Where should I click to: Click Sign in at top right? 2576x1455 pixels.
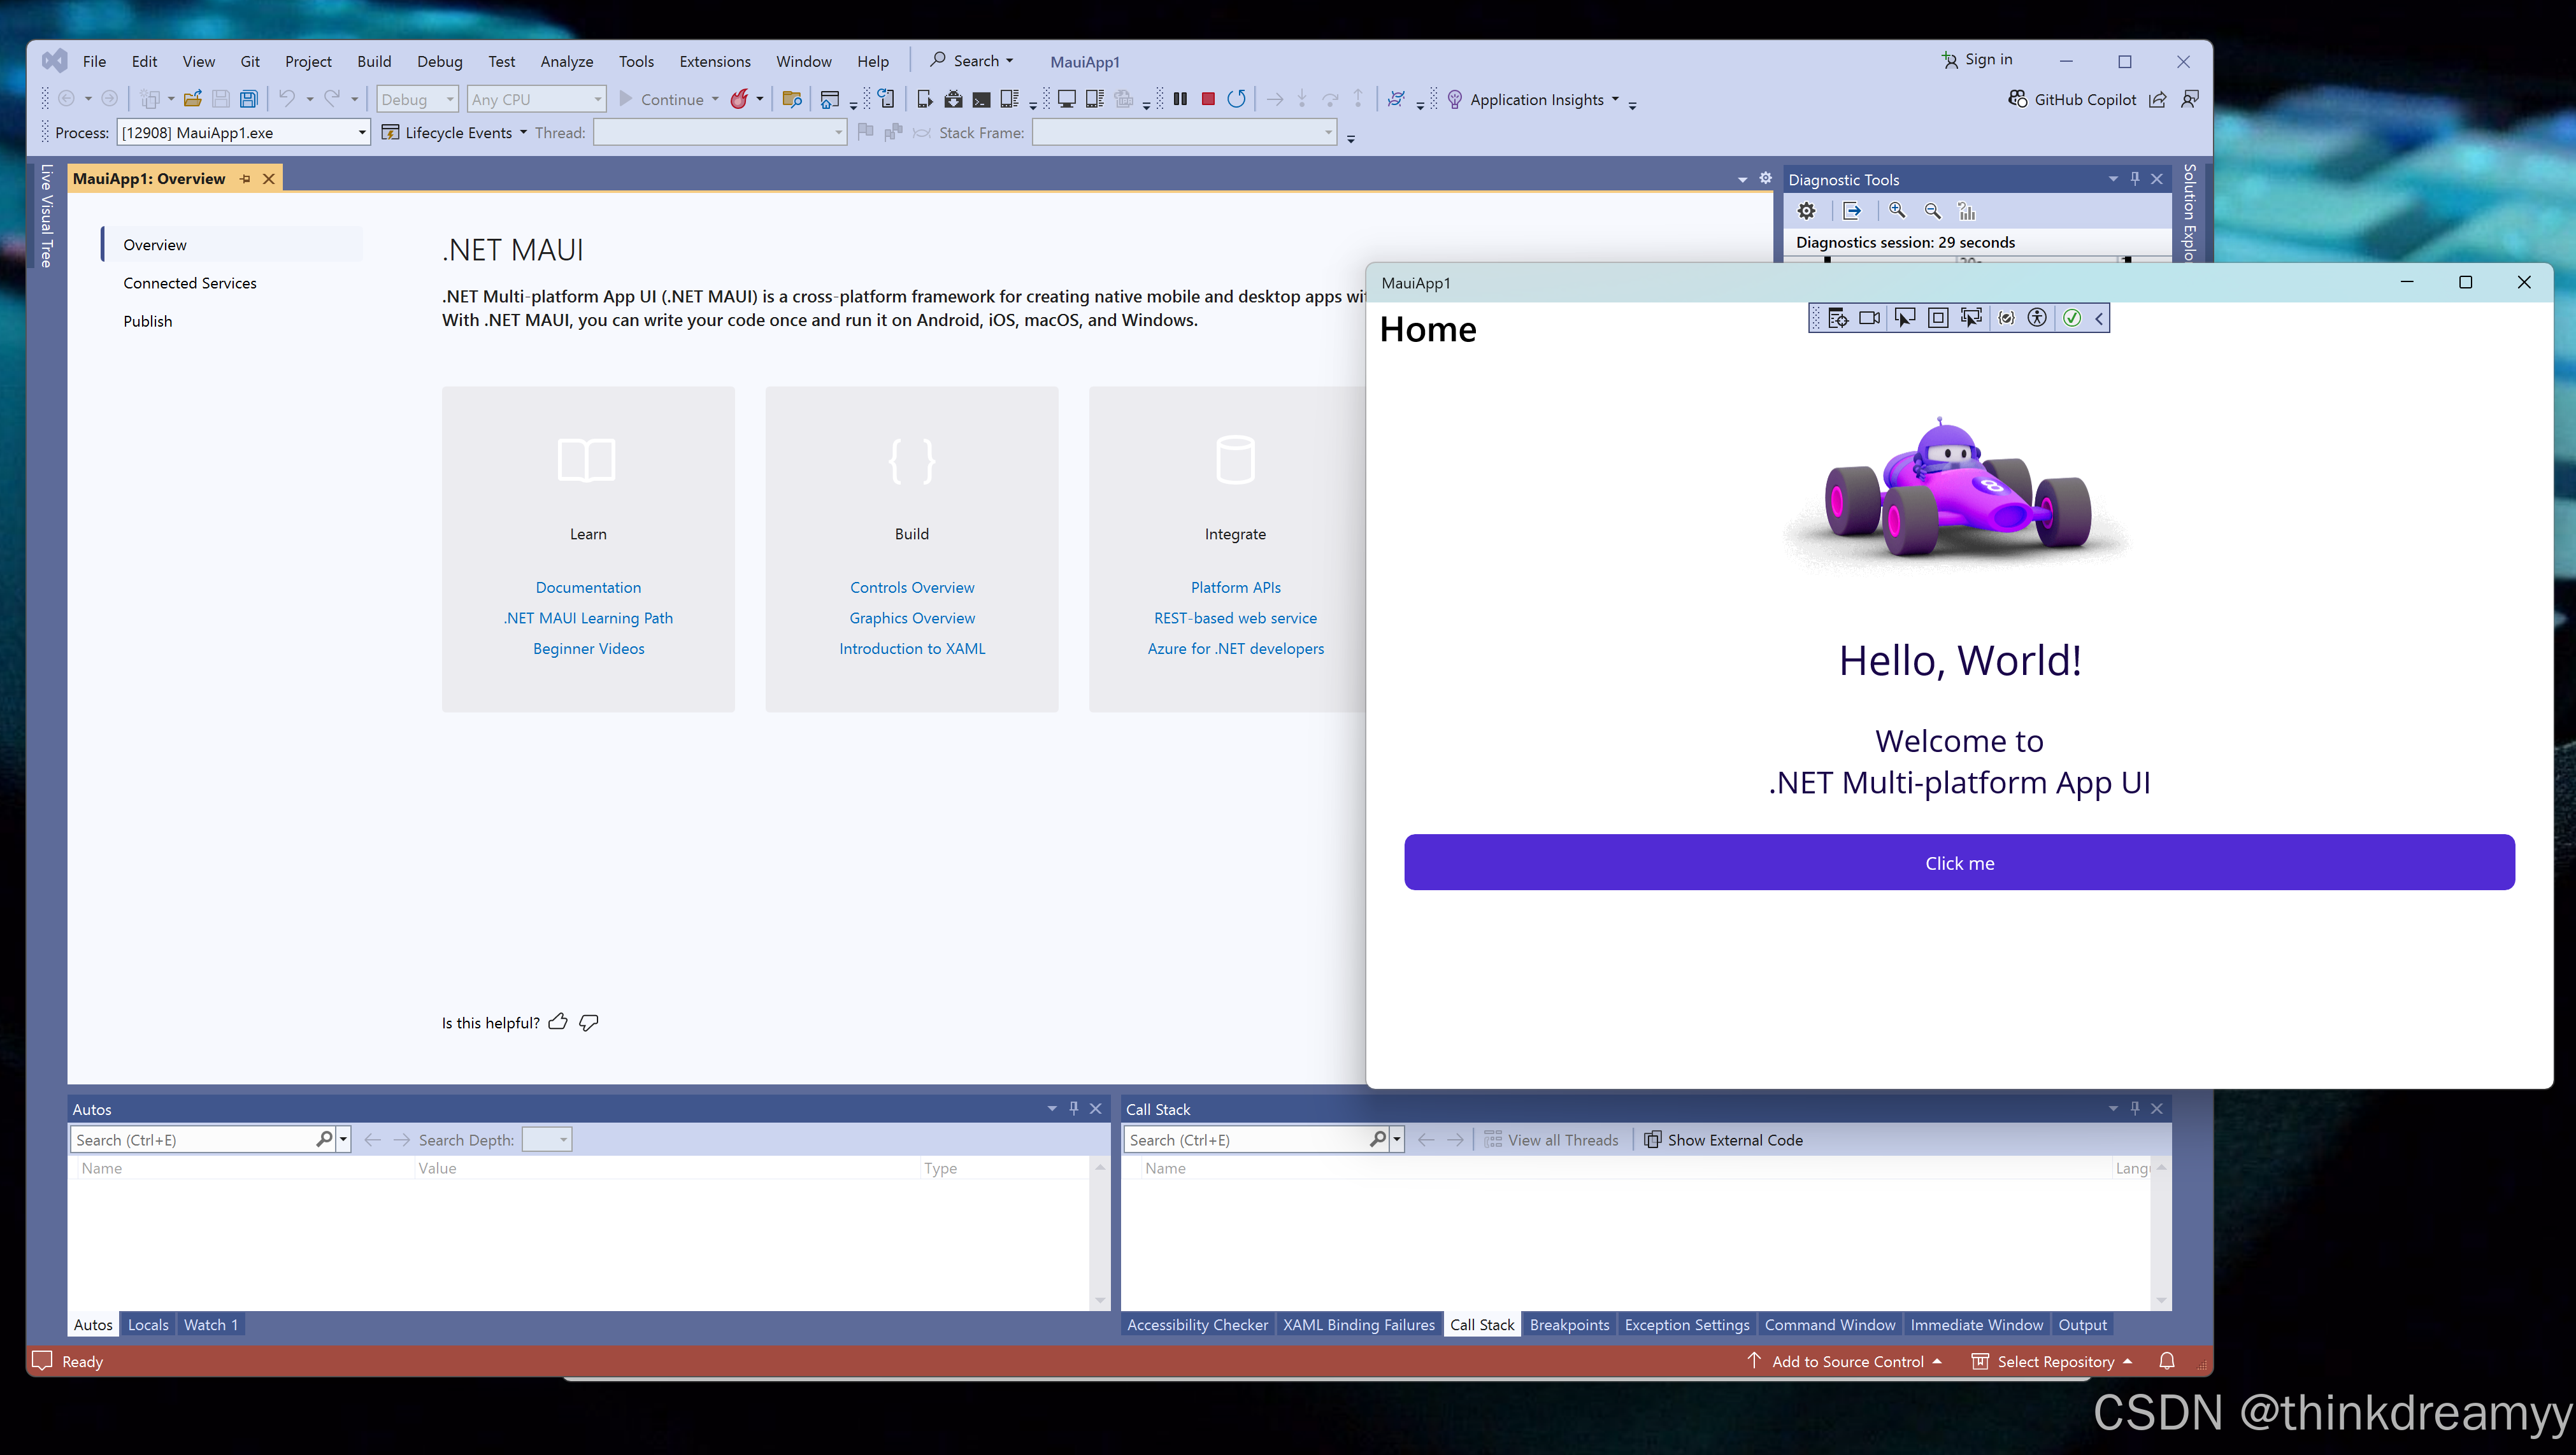point(1977,59)
